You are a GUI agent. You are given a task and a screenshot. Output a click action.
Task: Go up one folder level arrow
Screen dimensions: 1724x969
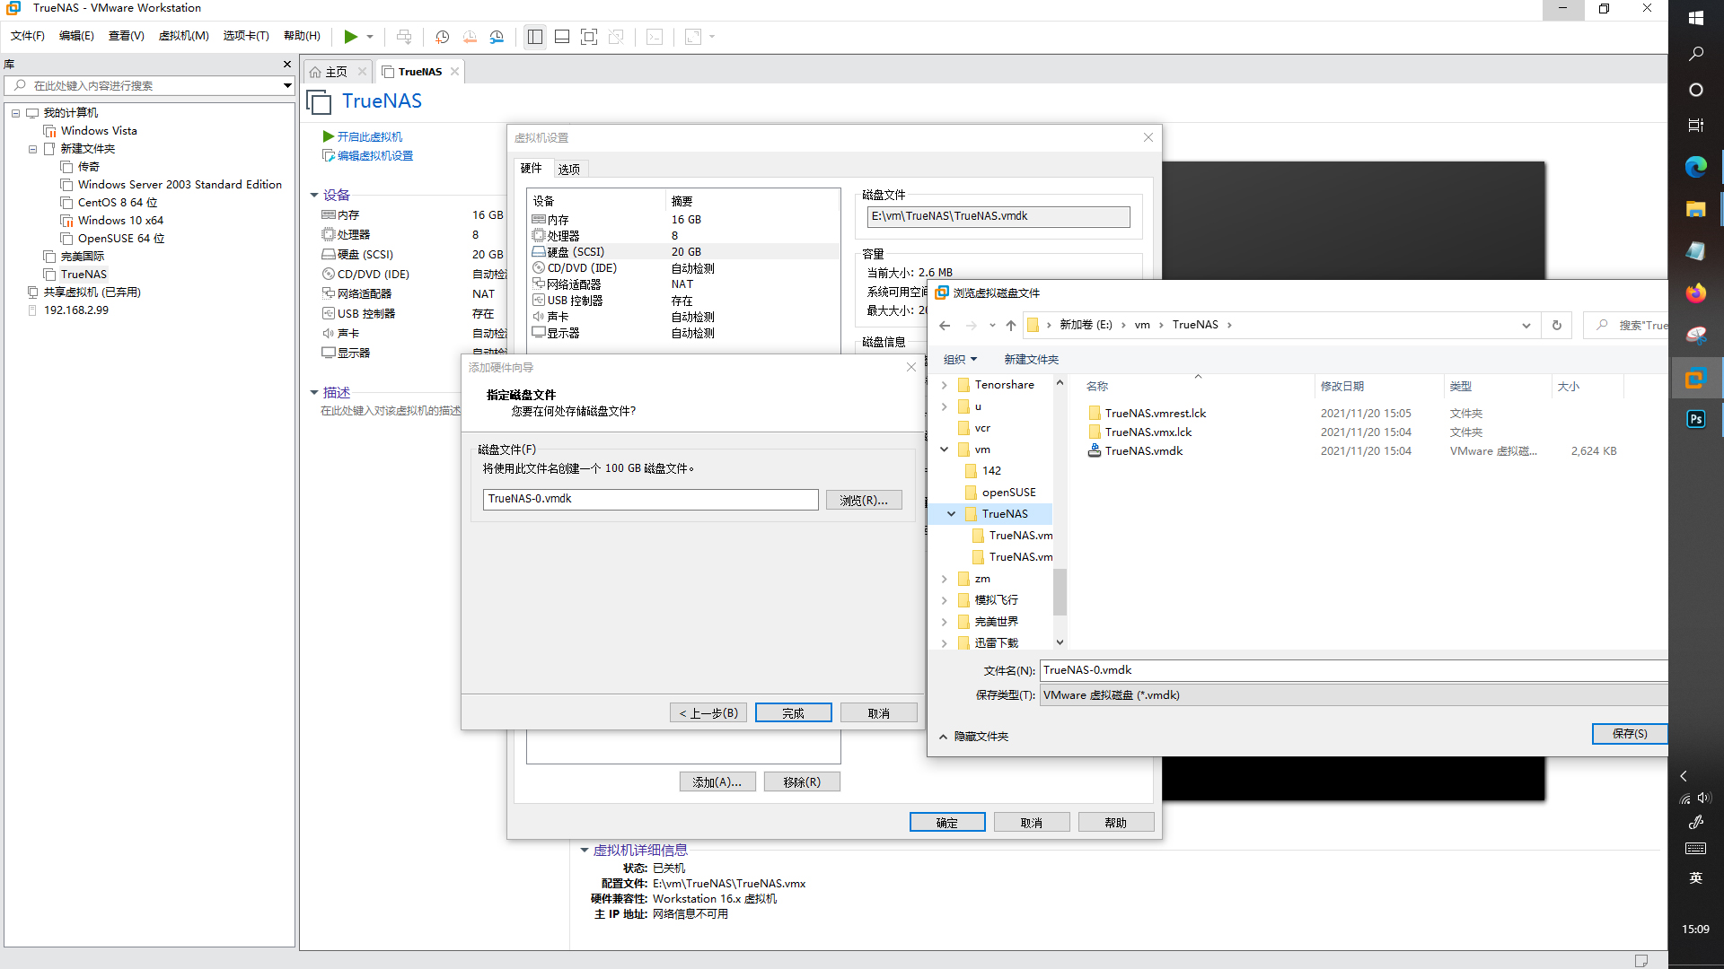[1011, 325]
